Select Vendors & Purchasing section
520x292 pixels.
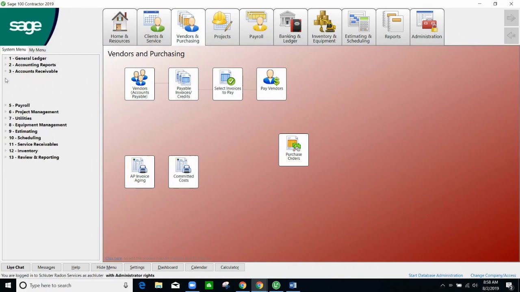coord(188,27)
